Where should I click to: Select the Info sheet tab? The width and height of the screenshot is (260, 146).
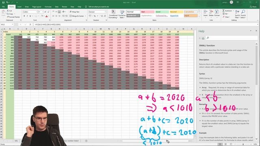point(16,141)
